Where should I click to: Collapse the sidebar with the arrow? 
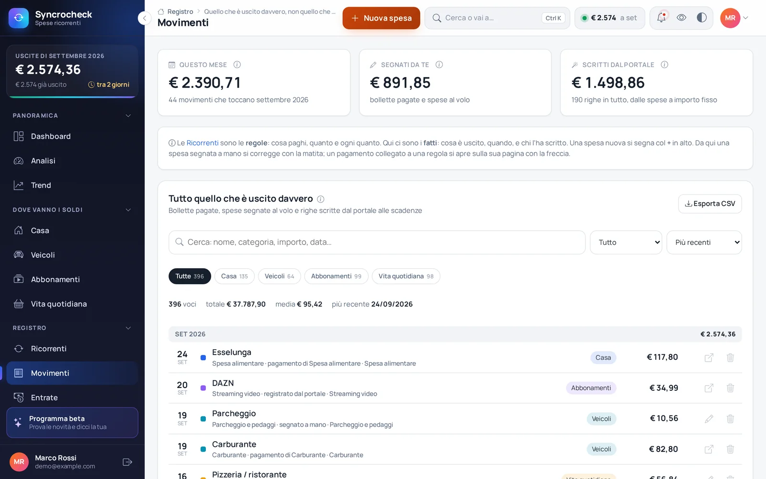pos(145,18)
